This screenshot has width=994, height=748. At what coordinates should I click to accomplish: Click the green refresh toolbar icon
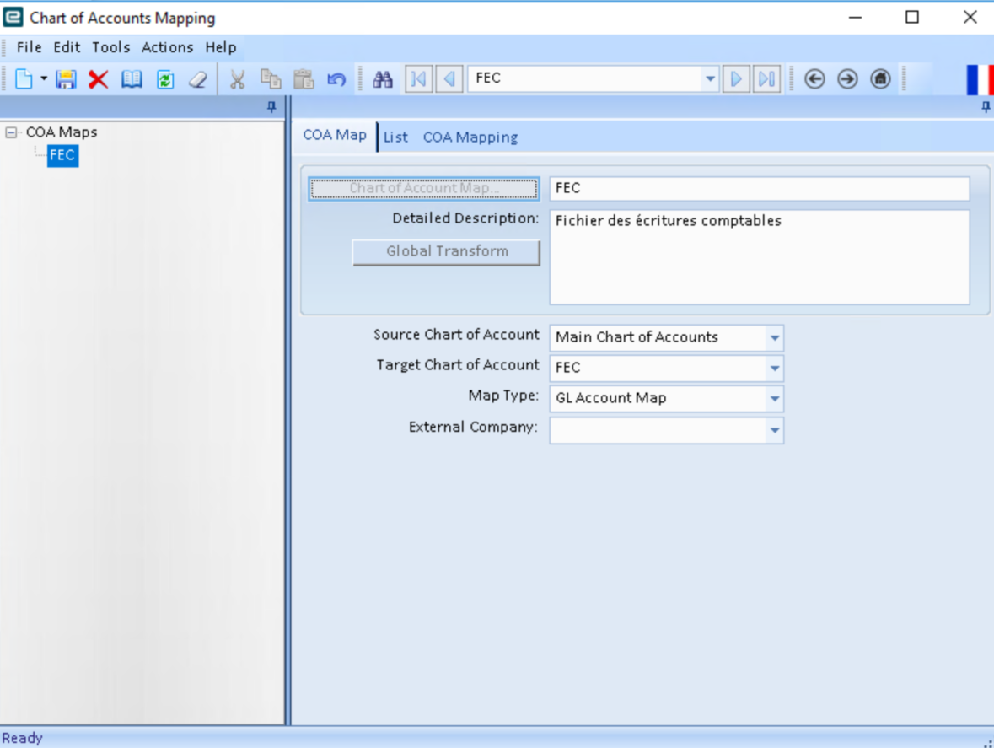pos(165,79)
